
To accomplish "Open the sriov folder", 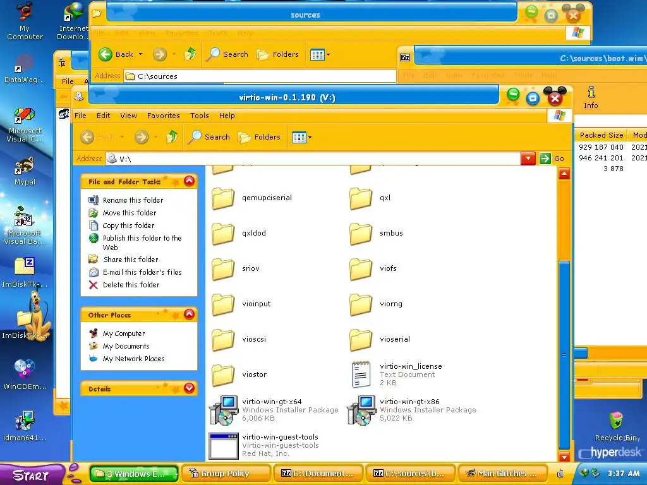I will [235, 269].
